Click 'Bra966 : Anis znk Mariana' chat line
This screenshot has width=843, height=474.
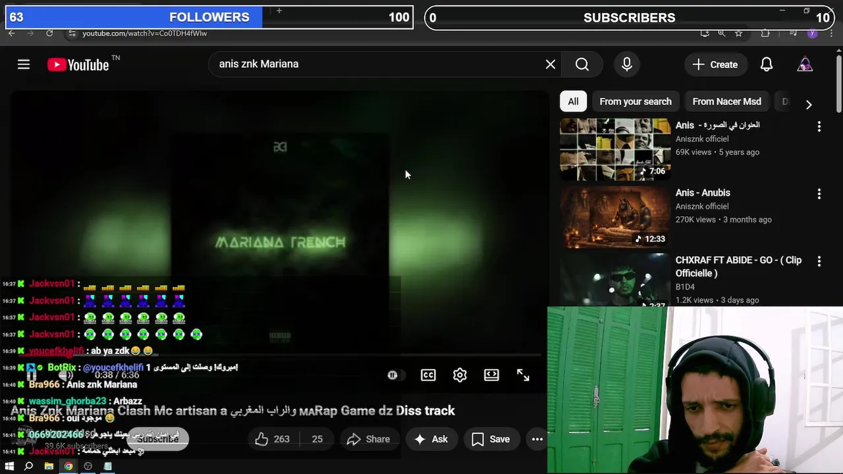click(70, 384)
